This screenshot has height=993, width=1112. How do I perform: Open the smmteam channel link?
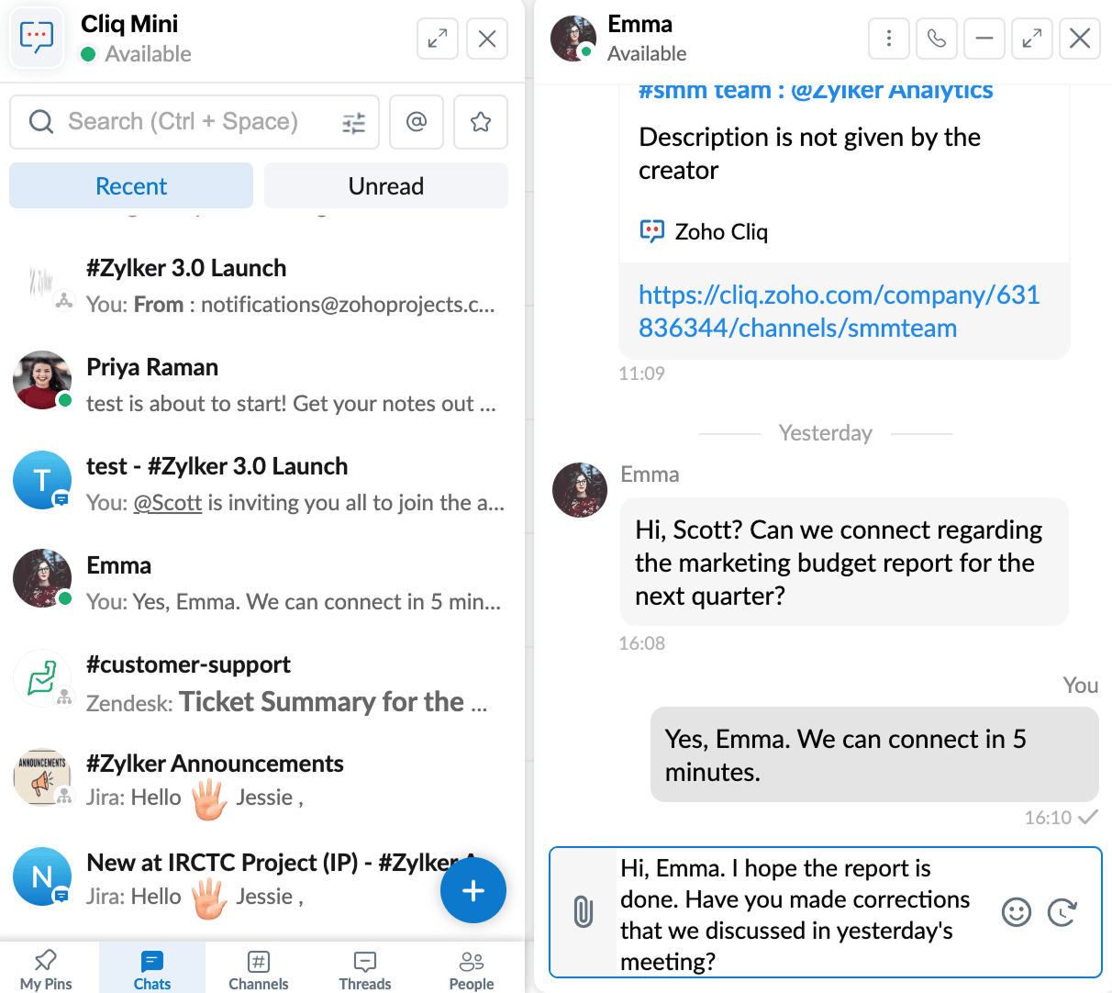(839, 311)
